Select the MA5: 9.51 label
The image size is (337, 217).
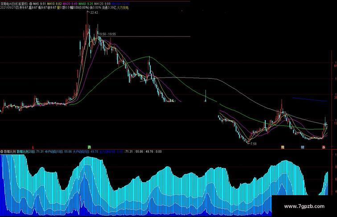point(39,4)
